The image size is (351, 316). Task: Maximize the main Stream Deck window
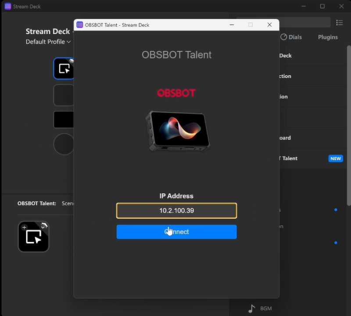coord(322,6)
